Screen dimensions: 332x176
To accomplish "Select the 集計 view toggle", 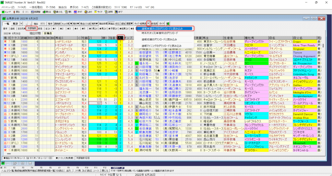I will [x=15, y=23].
